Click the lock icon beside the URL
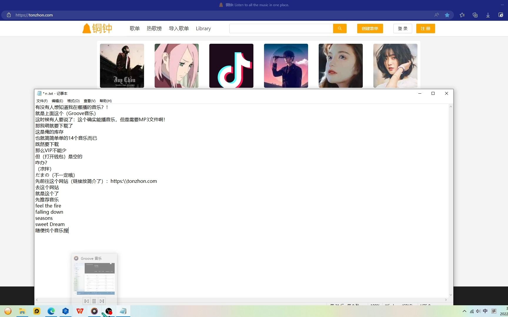 [x=9, y=15]
